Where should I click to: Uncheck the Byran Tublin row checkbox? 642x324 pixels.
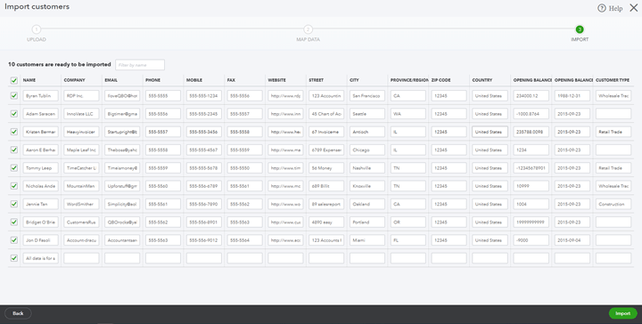pyautogui.click(x=14, y=95)
